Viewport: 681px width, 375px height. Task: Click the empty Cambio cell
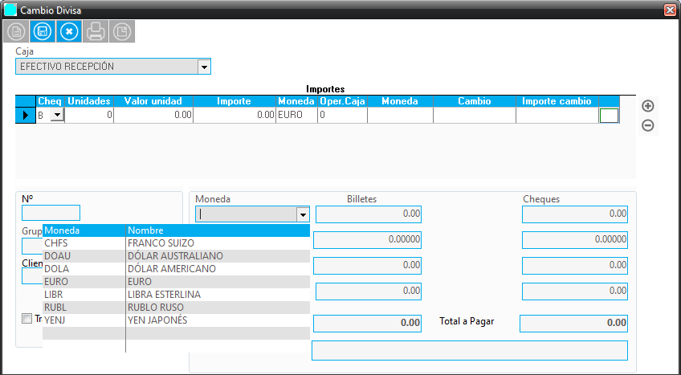475,115
